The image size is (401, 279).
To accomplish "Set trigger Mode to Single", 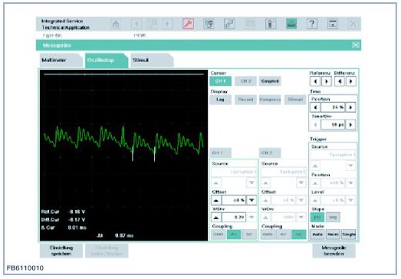I will (x=349, y=235).
